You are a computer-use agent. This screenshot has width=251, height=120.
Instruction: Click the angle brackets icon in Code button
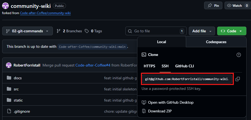[223, 31]
